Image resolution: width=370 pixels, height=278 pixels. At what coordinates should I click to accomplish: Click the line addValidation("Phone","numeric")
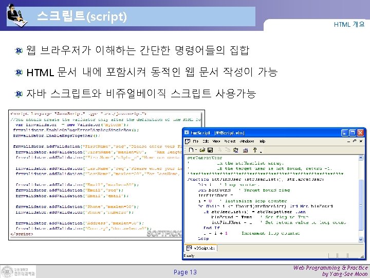(75, 212)
